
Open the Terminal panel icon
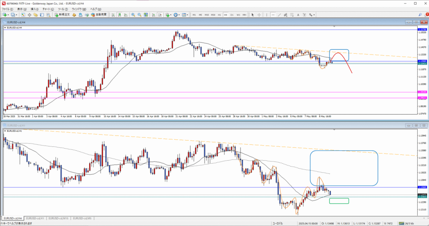coord(42,15)
